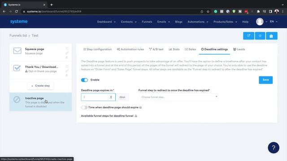Expand the Automations menu
The height and width of the screenshot is (161, 287).
pyautogui.click(x=198, y=22)
